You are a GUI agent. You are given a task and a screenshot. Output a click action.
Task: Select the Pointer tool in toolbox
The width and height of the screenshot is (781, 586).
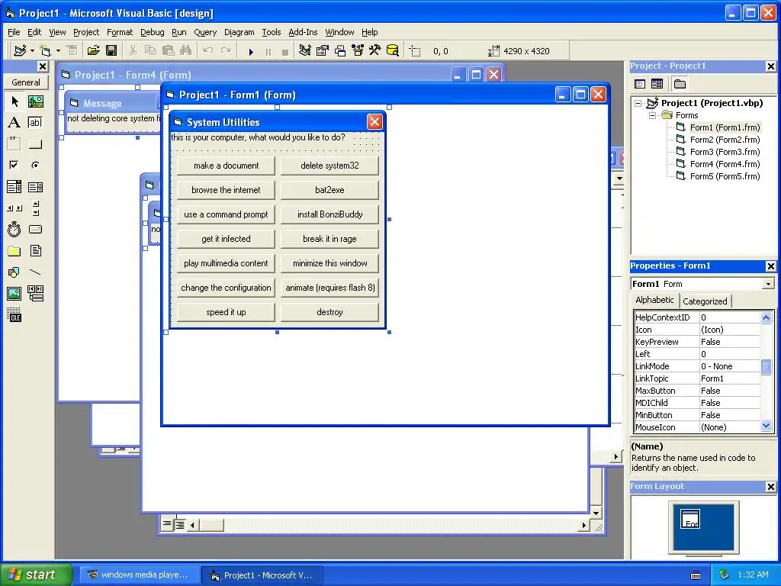tap(14, 101)
